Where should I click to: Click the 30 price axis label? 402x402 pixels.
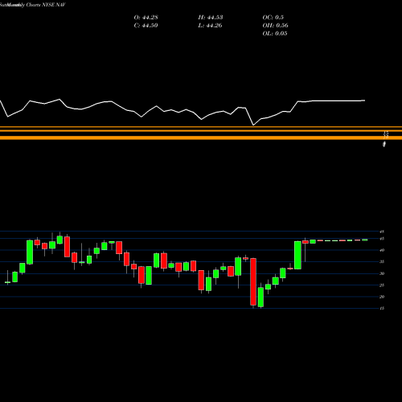tap(382, 273)
